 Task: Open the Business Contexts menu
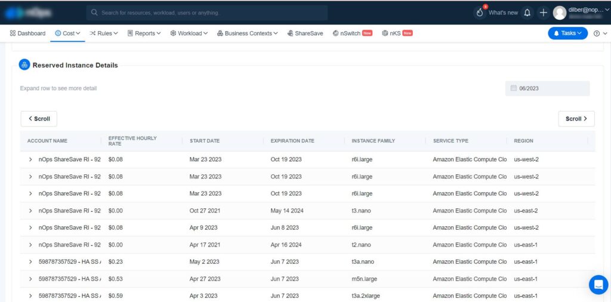(x=247, y=33)
